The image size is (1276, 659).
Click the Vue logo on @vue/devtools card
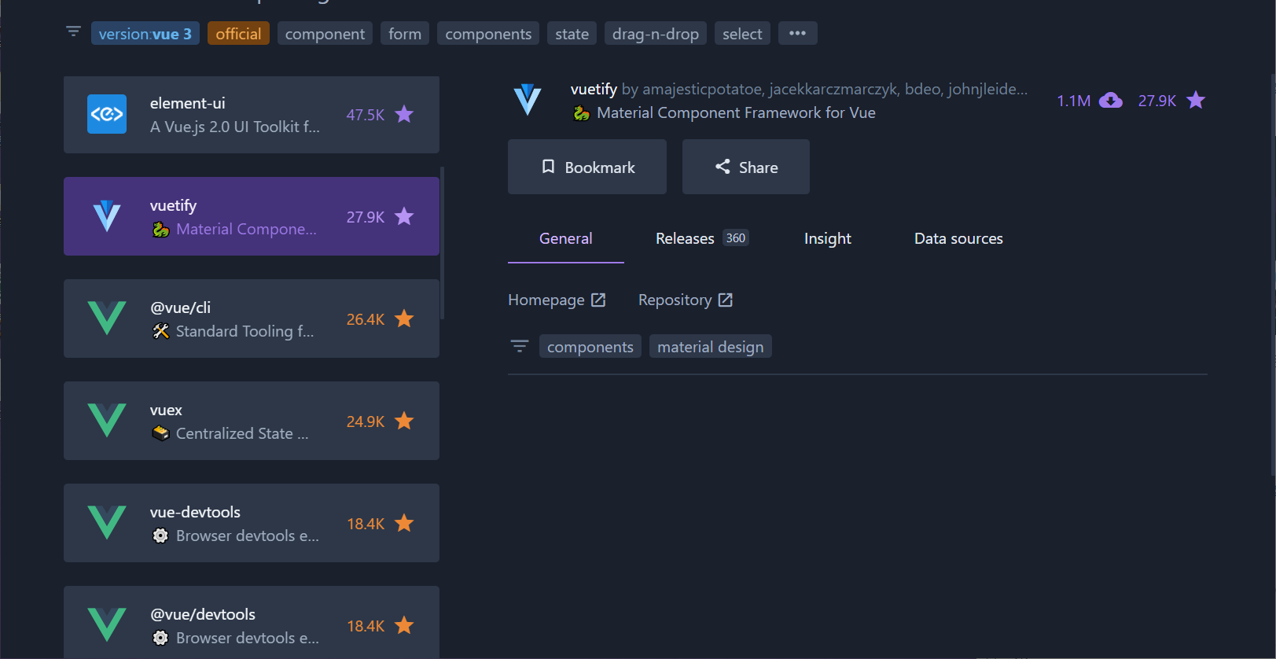[107, 625]
